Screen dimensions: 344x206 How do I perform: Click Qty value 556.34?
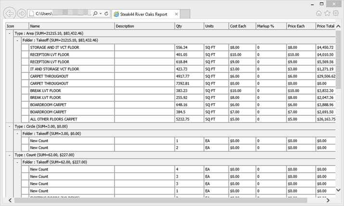click(182, 48)
